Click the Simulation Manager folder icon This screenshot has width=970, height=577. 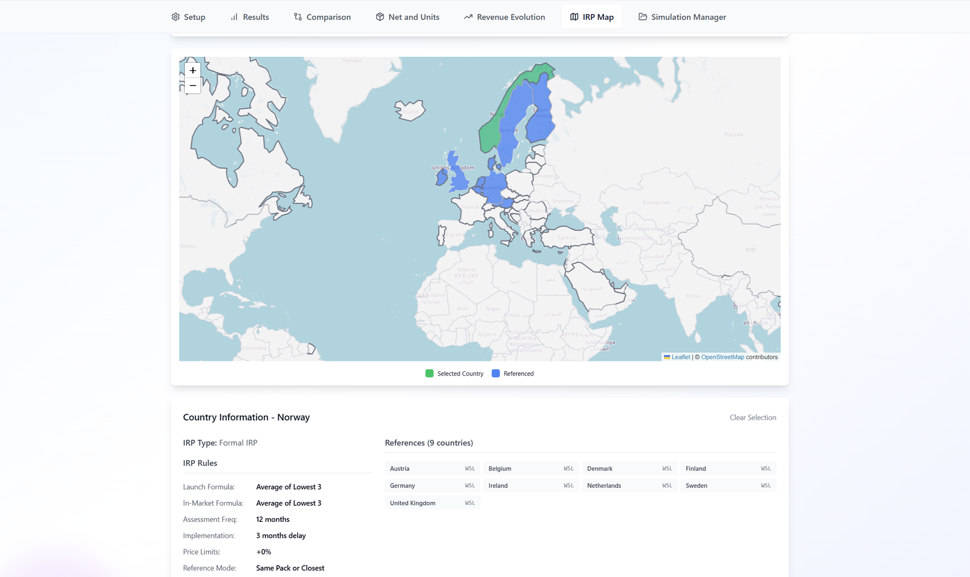[642, 16]
